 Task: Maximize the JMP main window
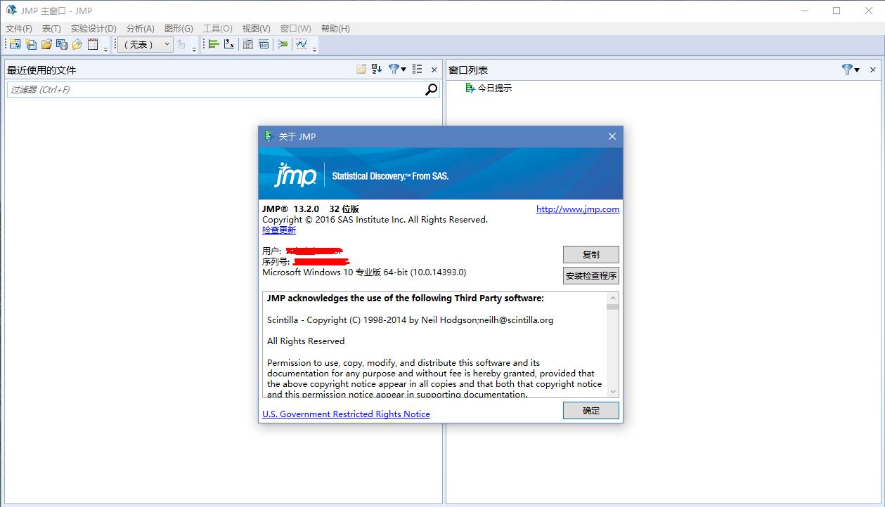tap(836, 11)
